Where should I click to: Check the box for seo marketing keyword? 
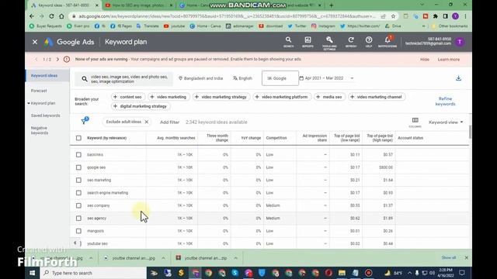(78, 180)
